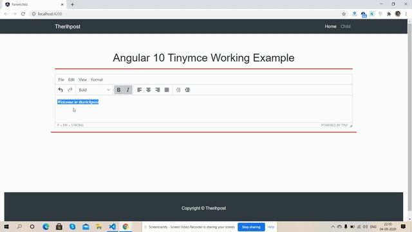412x232 pixels.
Task: Open a new browser tab
Action: click(x=72, y=5)
